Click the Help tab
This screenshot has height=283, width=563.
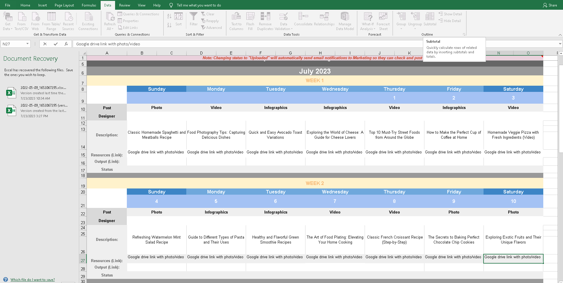(x=157, y=5)
